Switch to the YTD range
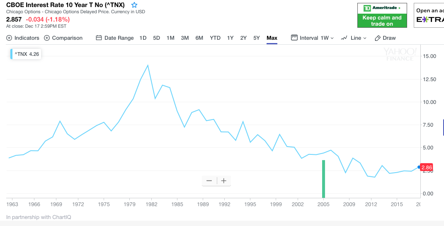Screen dimensions: 444x226 pos(215,38)
